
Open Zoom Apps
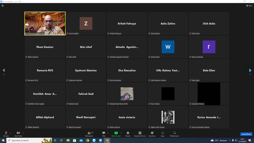coord(163,134)
